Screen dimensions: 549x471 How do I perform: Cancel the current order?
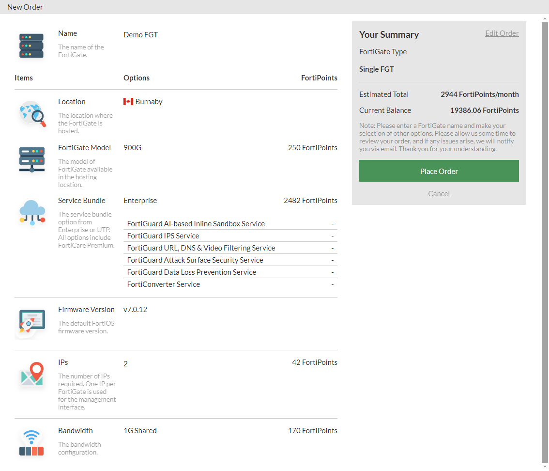pos(439,193)
